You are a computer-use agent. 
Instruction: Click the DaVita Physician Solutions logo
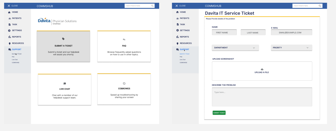point(57,22)
